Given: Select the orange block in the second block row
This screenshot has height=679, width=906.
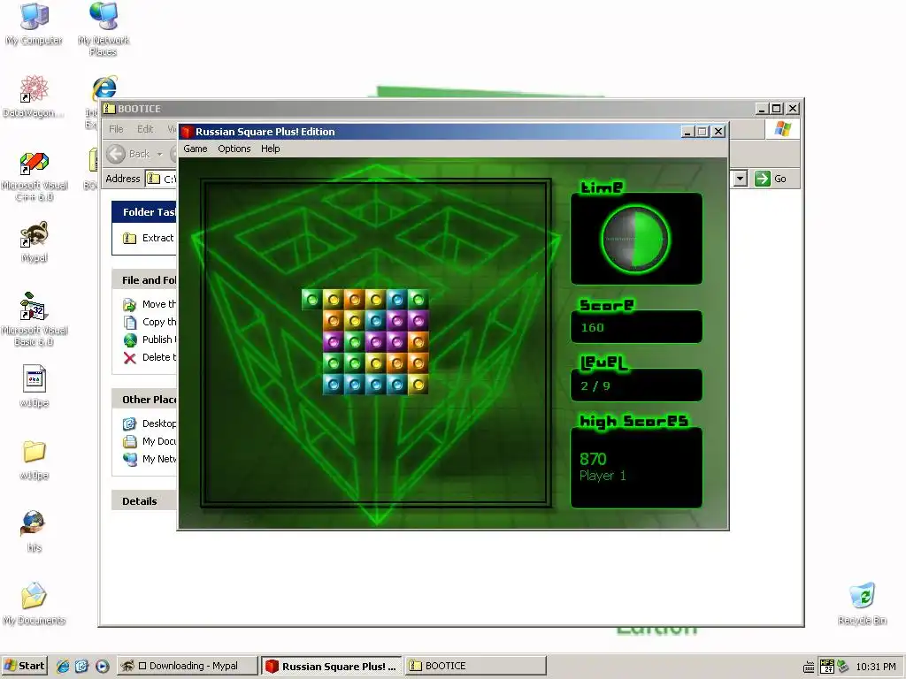Looking at the screenshot, I should point(333,320).
